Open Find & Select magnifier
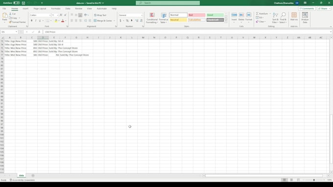 pos(283,18)
